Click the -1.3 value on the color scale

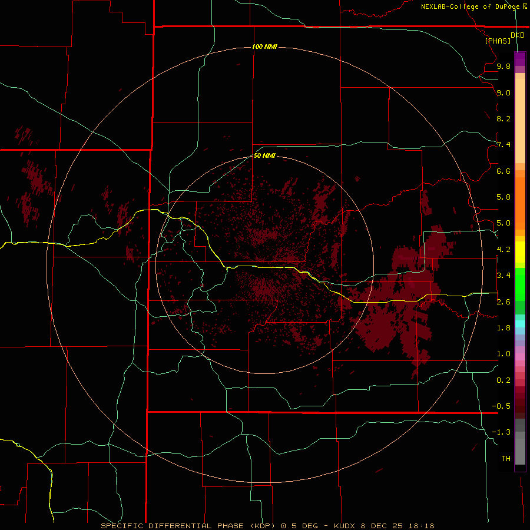tap(501, 432)
